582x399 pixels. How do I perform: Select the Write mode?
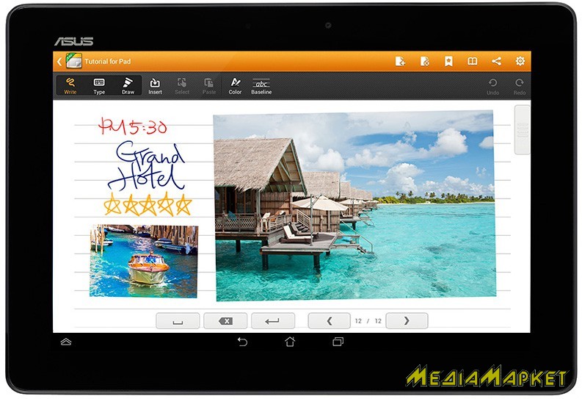point(70,86)
